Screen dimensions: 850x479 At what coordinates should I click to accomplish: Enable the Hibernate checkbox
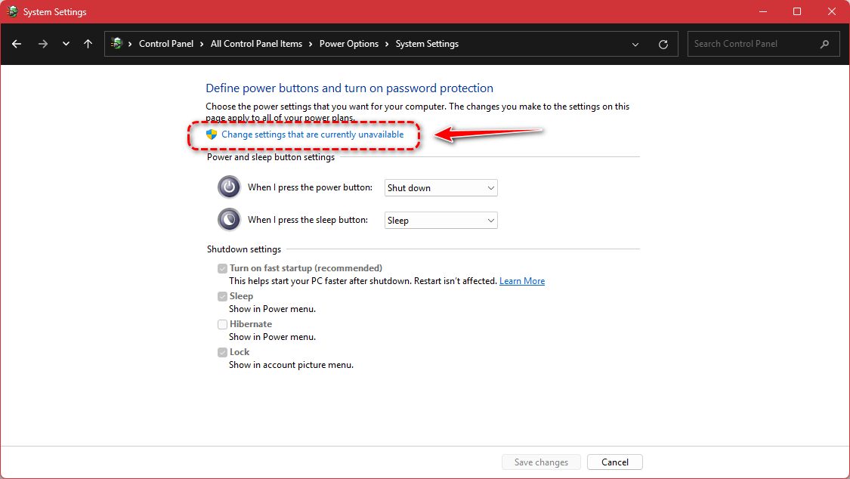click(x=222, y=324)
